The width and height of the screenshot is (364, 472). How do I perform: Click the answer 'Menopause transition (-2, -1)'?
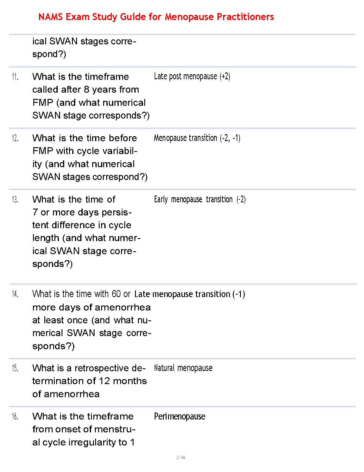click(x=197, y=138)
